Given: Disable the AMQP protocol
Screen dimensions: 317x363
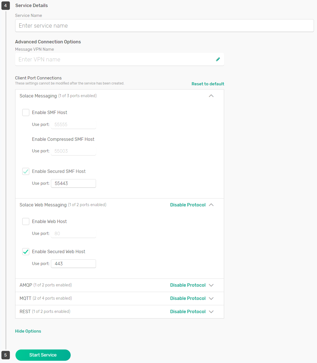Looking at the screenshot, I should click(188, 285).
